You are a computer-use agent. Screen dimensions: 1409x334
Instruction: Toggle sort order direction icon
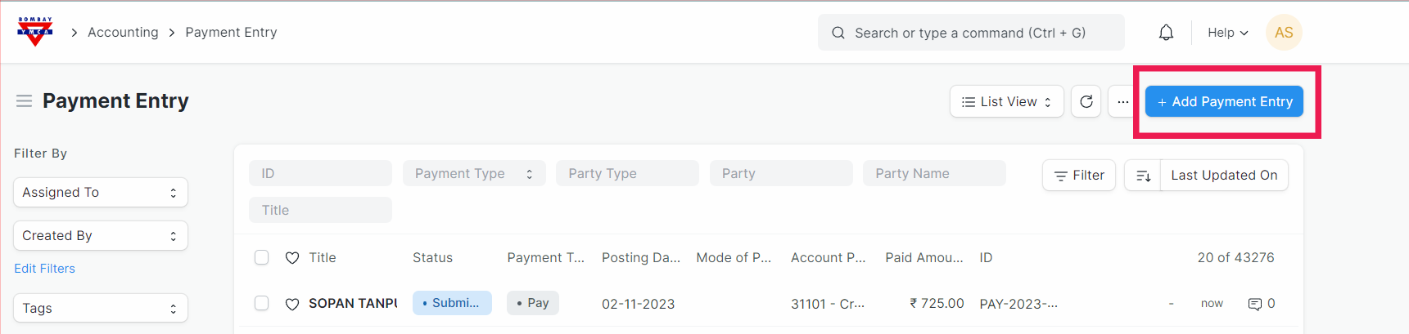click(x=1143, y=176)
